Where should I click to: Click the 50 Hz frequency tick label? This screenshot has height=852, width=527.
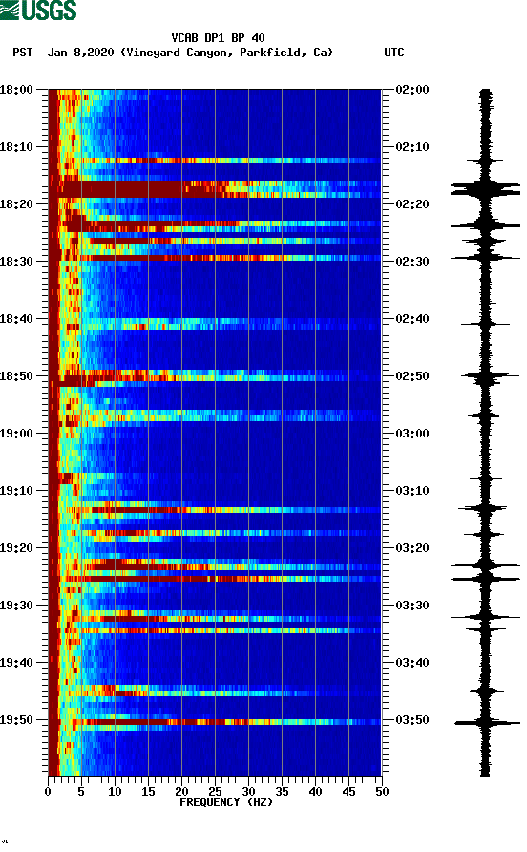[x=382, y=792]
